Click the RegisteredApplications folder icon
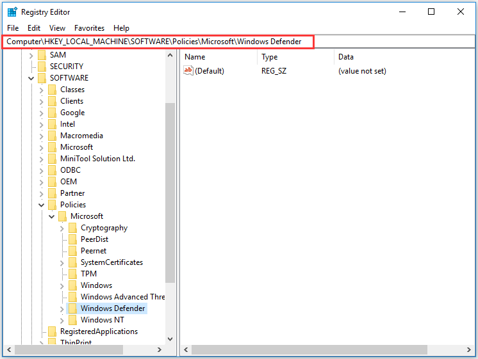 tap(52, 331)
